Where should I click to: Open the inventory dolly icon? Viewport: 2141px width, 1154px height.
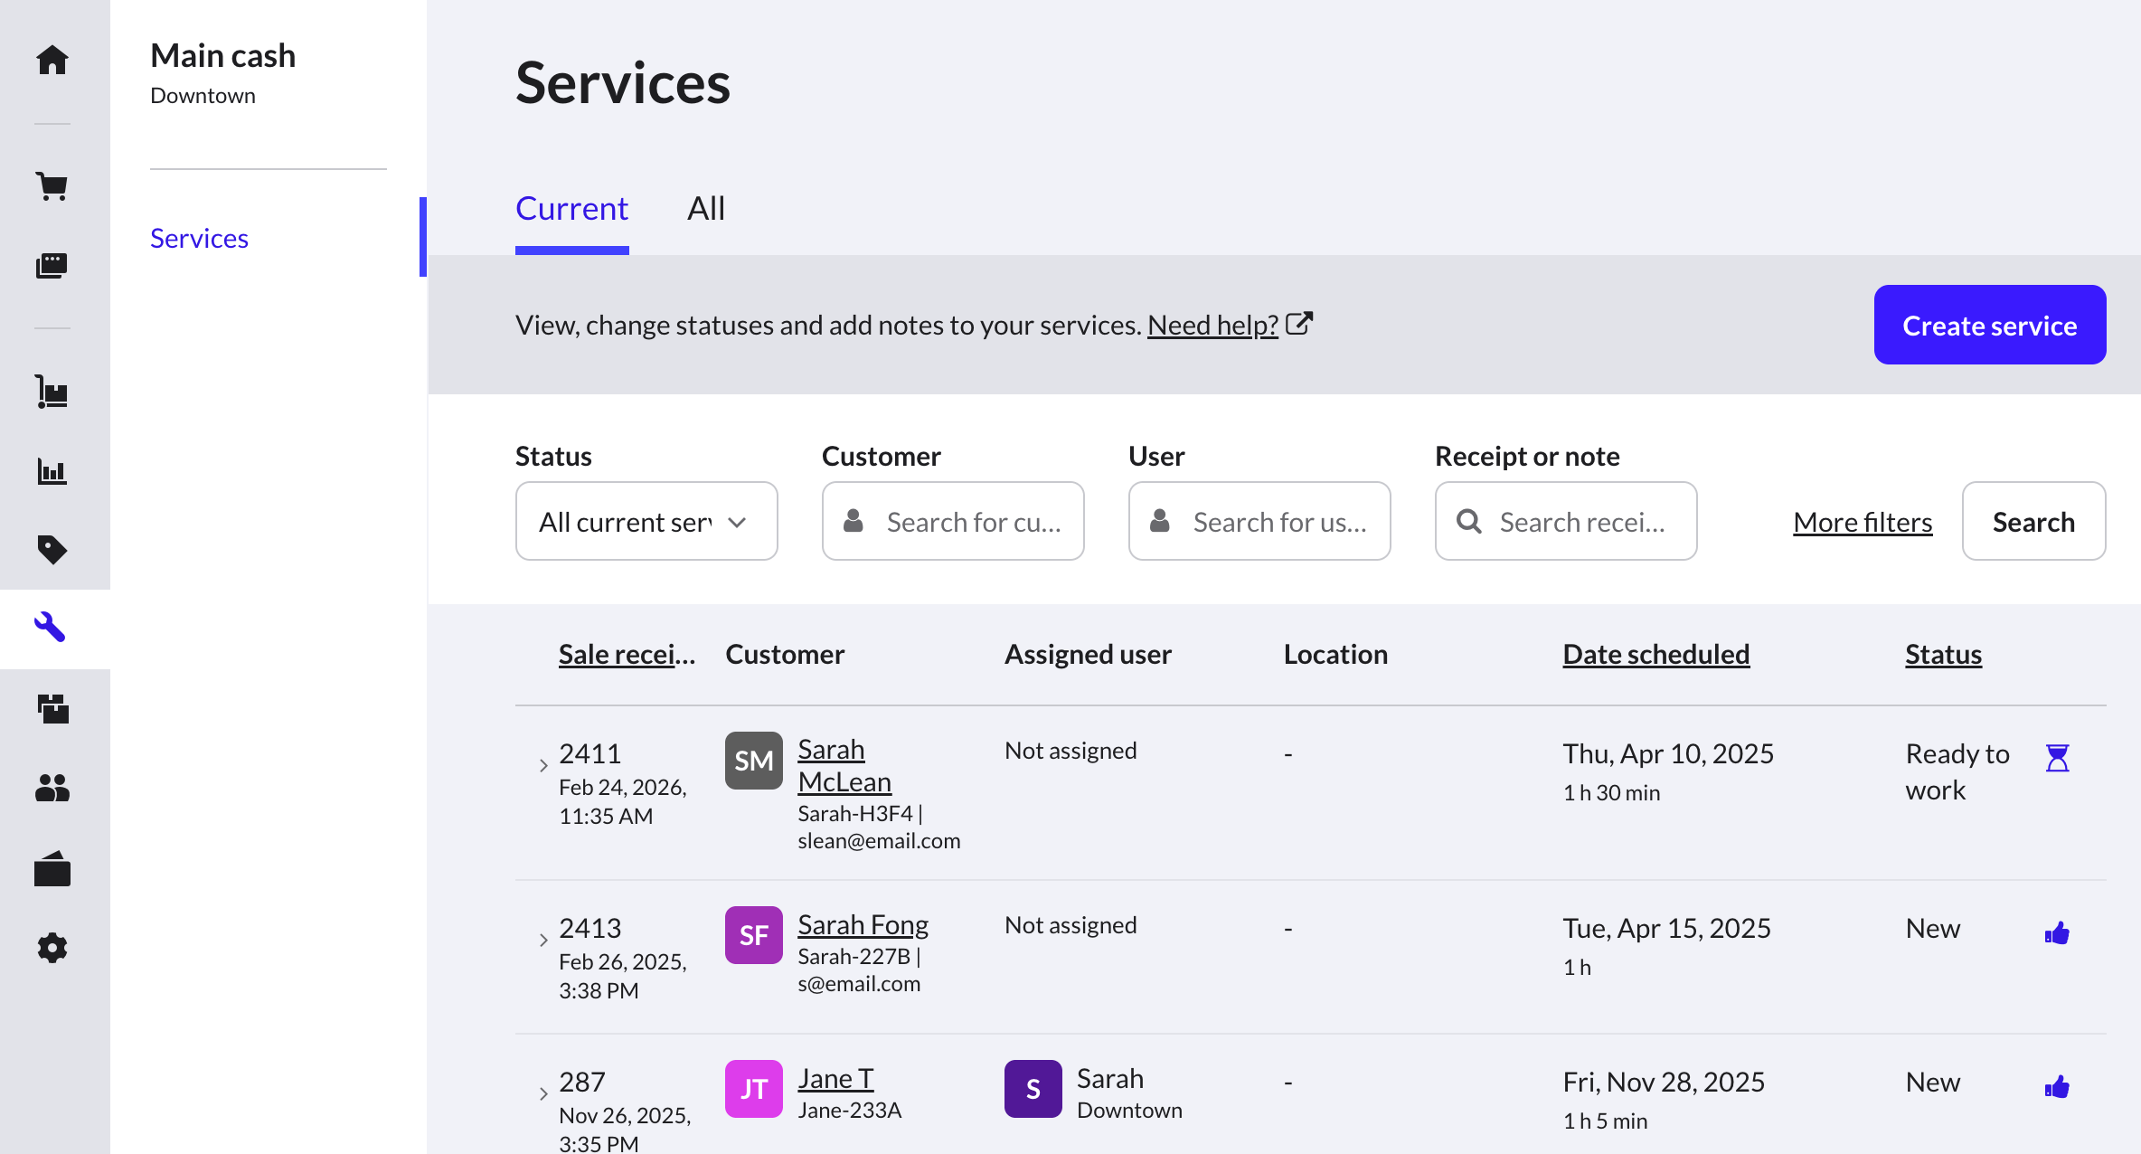click(x=52, y=393)
